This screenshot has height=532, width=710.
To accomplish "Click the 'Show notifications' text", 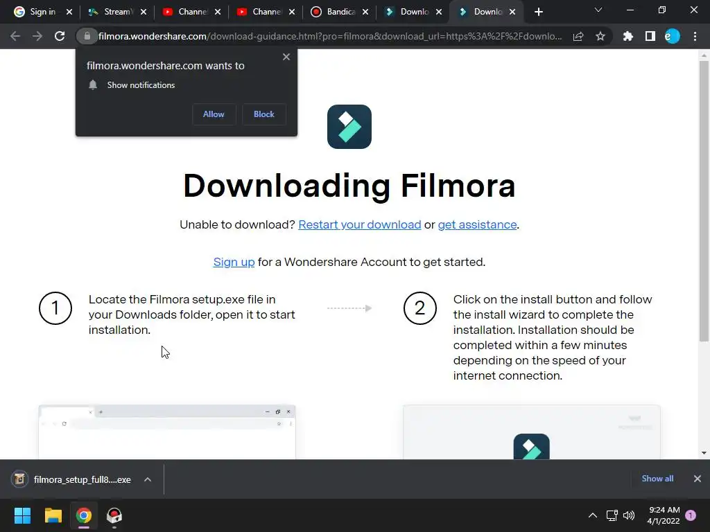I will pos(141,85).
